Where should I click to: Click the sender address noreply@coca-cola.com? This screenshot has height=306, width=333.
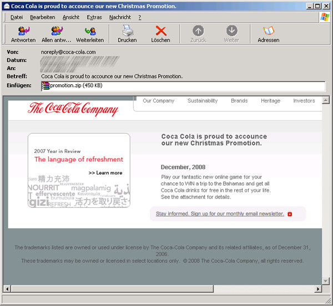(68, 52)
